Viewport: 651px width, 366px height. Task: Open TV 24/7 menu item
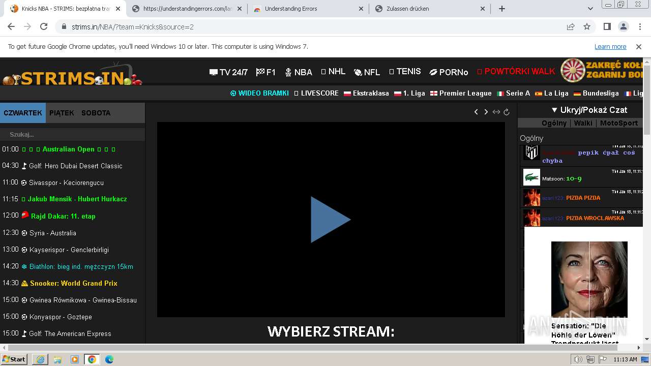(x=228, y=72)
